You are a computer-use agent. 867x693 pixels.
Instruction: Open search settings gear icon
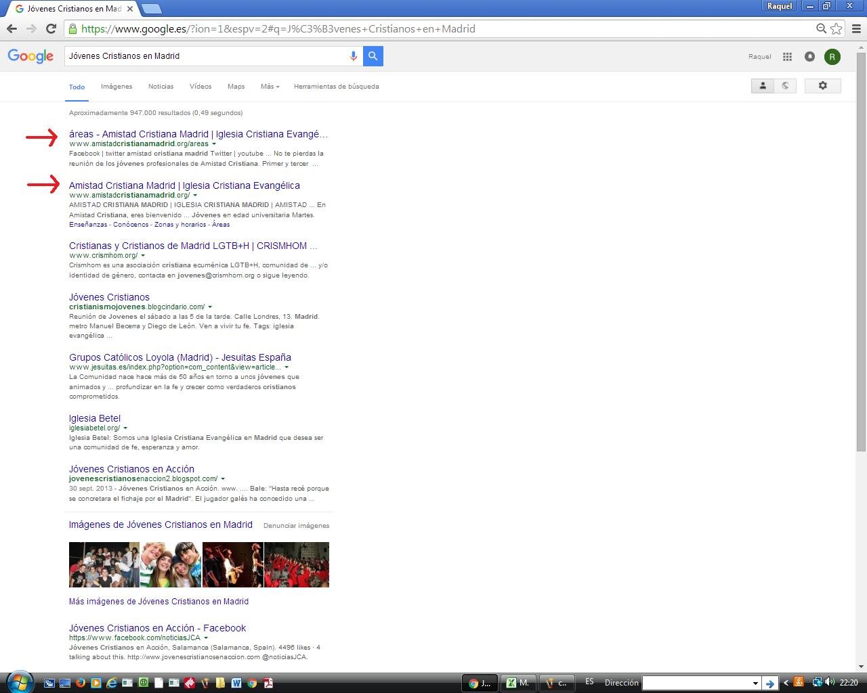(x=823, y=86)
